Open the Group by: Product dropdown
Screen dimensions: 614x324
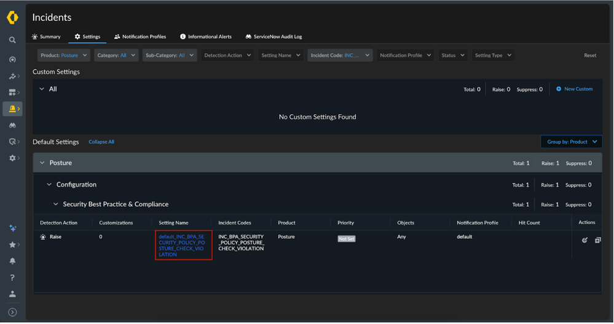571,142
